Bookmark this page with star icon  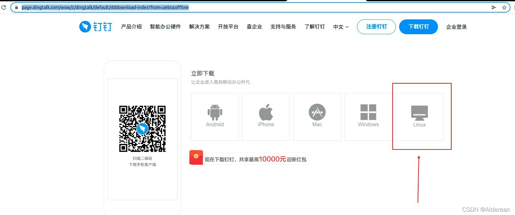click(504, 7)
